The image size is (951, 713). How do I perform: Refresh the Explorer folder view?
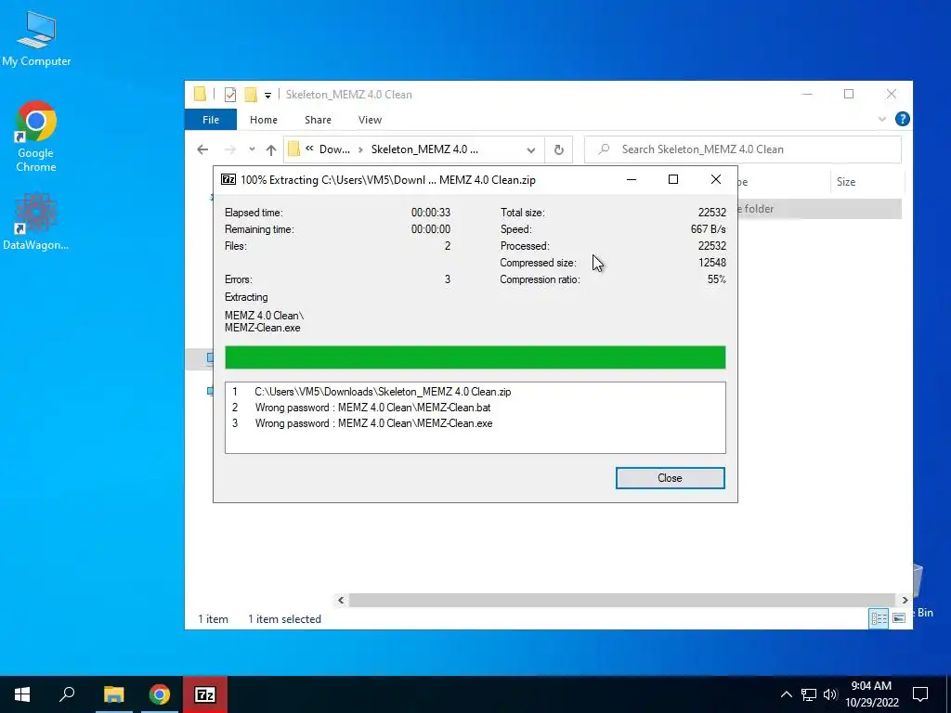[558, 149]
